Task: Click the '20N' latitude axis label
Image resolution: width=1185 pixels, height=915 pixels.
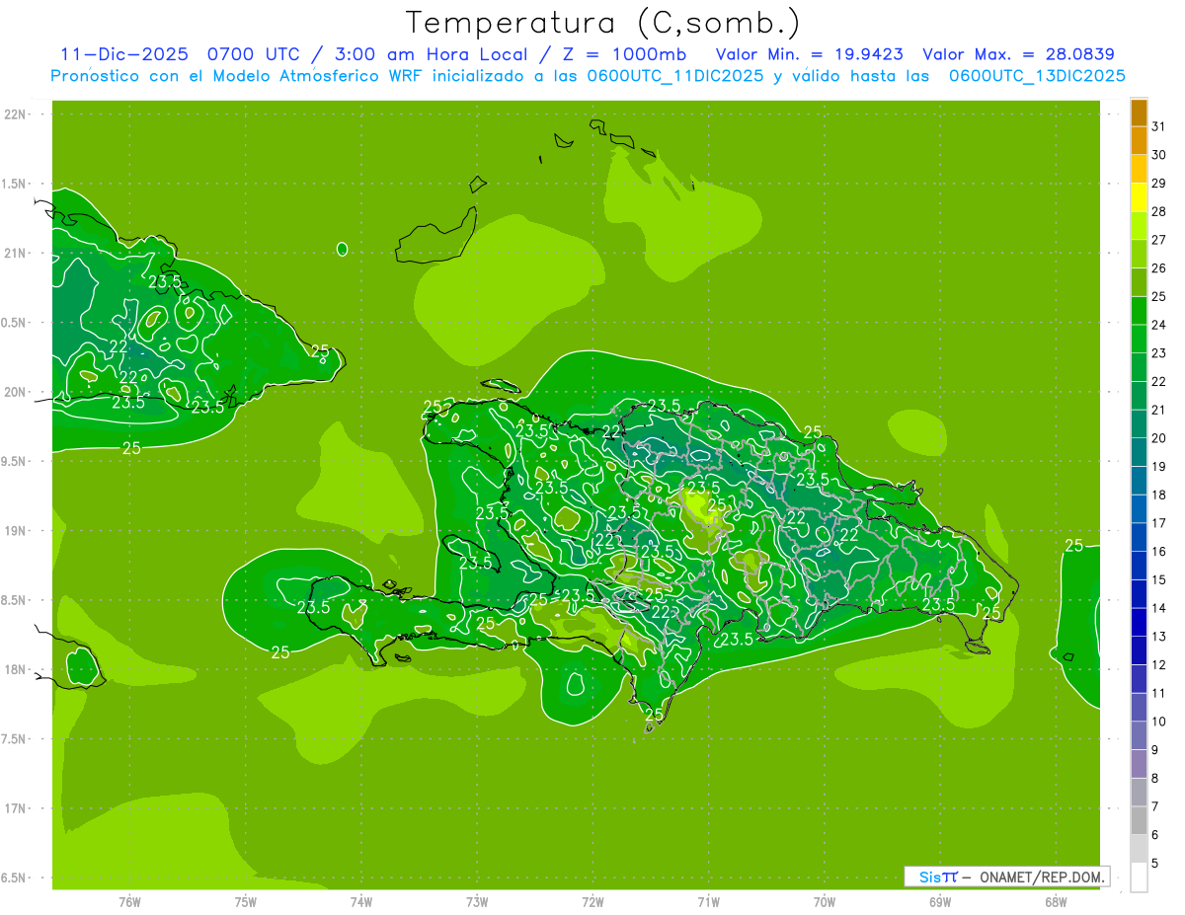Action: 16,392
